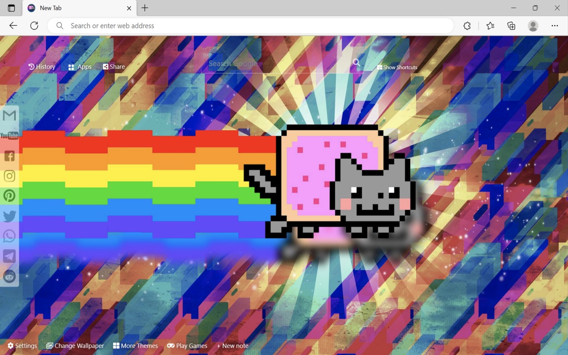The width and height of the screenshot is (568, 355).
Task: Toggle Show Shortcuts
Action: 397,67
